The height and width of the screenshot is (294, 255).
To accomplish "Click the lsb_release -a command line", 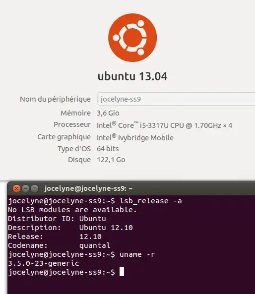I will click(95, 201).
